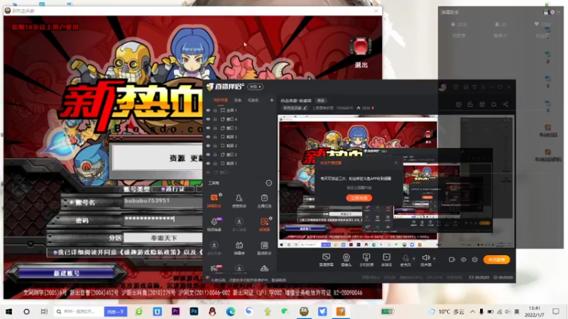
Task: Hide the 截屏 3 source with its eye icon
Action: pyautogui.click(x=208, y=137)
